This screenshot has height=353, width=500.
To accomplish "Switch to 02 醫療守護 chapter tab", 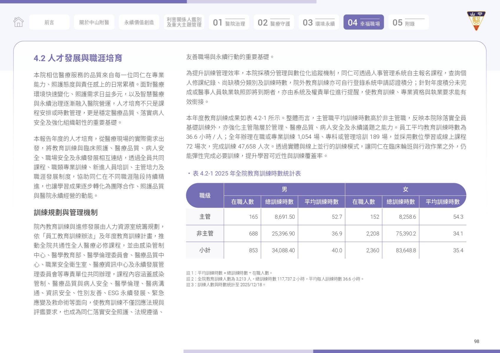I will point(274,22).
